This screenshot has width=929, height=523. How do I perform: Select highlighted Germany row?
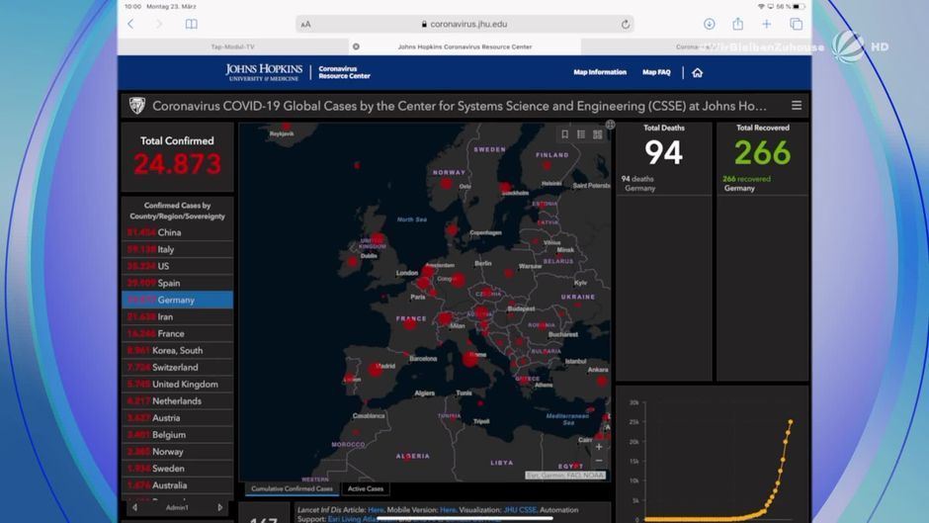(x=177, y=300)
